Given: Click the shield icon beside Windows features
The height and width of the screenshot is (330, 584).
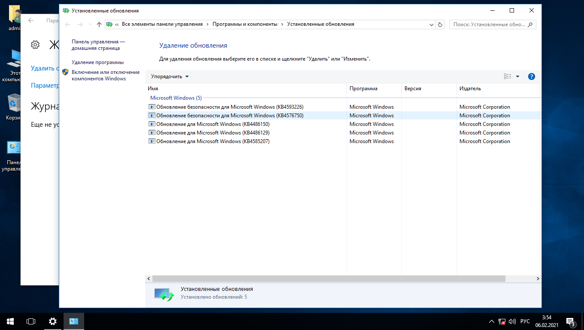Looking at the screenshot, I should (x=65, y=72).
